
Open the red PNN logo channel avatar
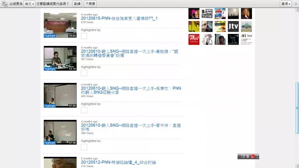pos(194,39)
